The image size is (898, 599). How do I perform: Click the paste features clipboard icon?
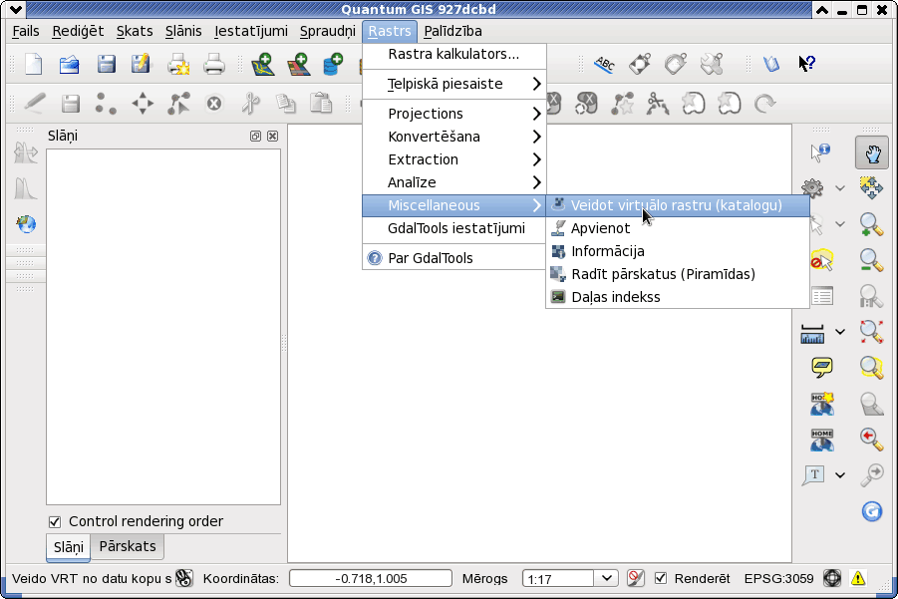[x=321, y=104]
